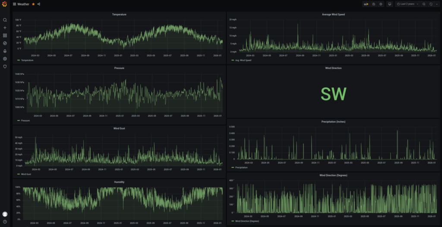
Task: Click the Grafana logo home icon
Action: pyautogui.click(x=5, y=4)
